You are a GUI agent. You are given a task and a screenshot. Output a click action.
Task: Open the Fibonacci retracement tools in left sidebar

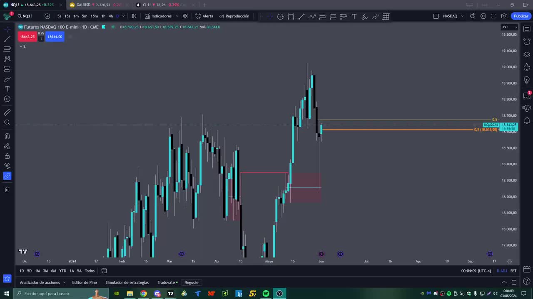7,49
